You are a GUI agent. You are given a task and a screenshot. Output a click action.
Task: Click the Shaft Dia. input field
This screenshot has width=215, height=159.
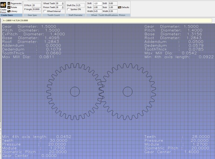80,5
